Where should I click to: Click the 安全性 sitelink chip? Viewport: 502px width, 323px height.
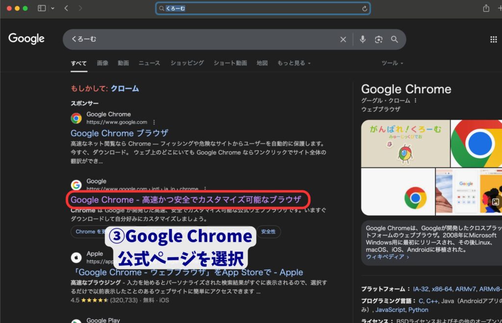268,231
